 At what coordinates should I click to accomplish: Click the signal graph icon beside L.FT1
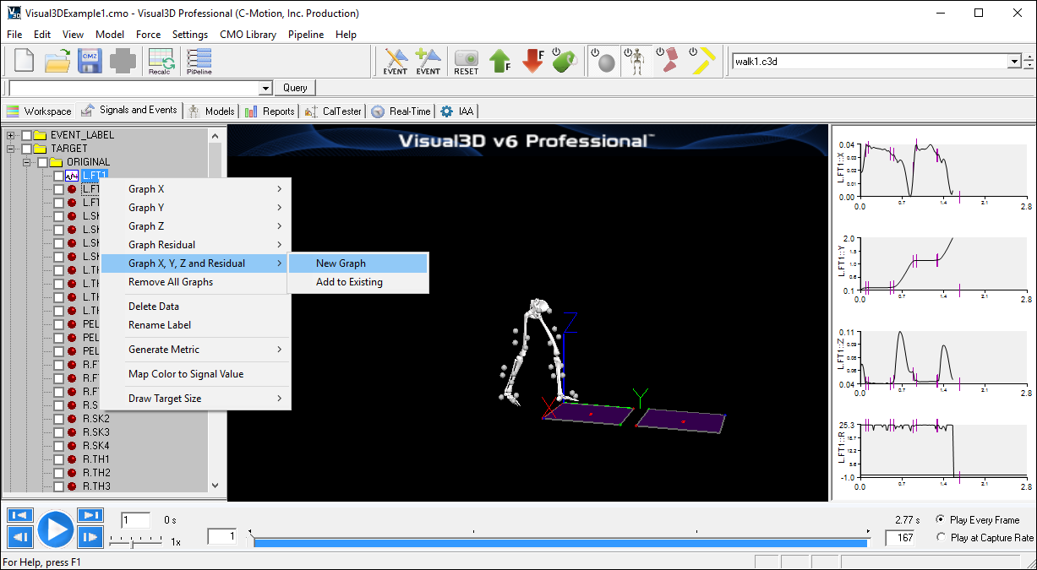click(72, 176)
